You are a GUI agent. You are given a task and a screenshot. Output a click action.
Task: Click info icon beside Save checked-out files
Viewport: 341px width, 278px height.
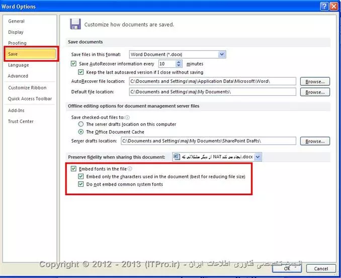pyautogui.click(x=127, y=117)
